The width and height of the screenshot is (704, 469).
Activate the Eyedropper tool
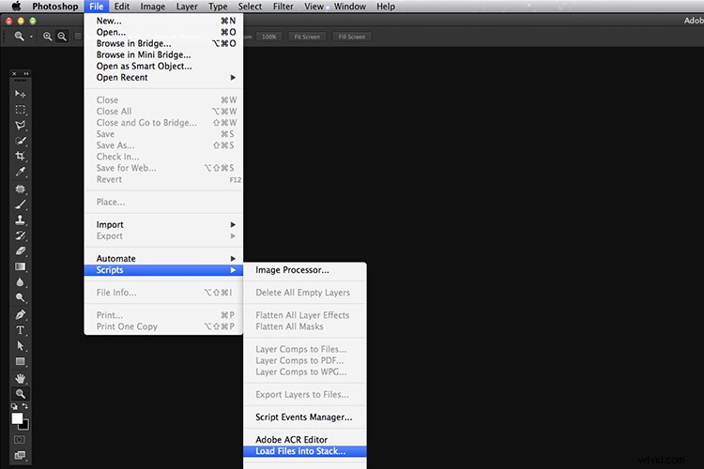20,172
